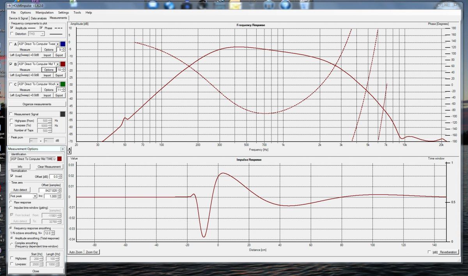Click the Reverberation button
This screenshot has width=468, height=276.
(x=448, y=252)
